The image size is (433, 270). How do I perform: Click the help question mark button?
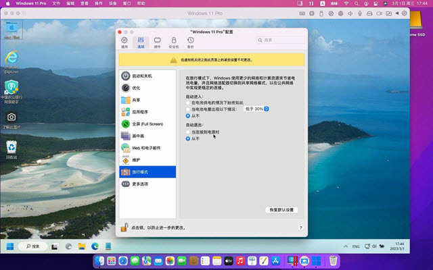coord(300,228)
